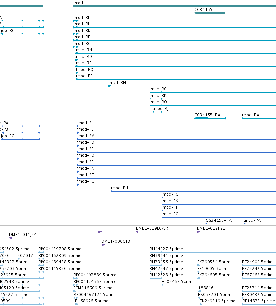The image size is (276, 306).
Task: Select protein tmod-PD
Action: 86,142
